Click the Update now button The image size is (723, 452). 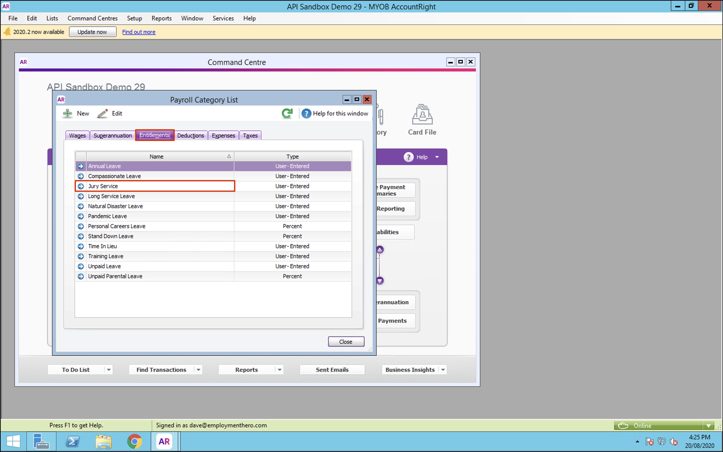tap(92, 32)
